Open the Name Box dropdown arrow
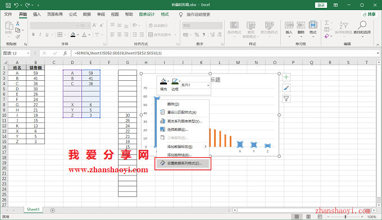 tap(28, 53)
